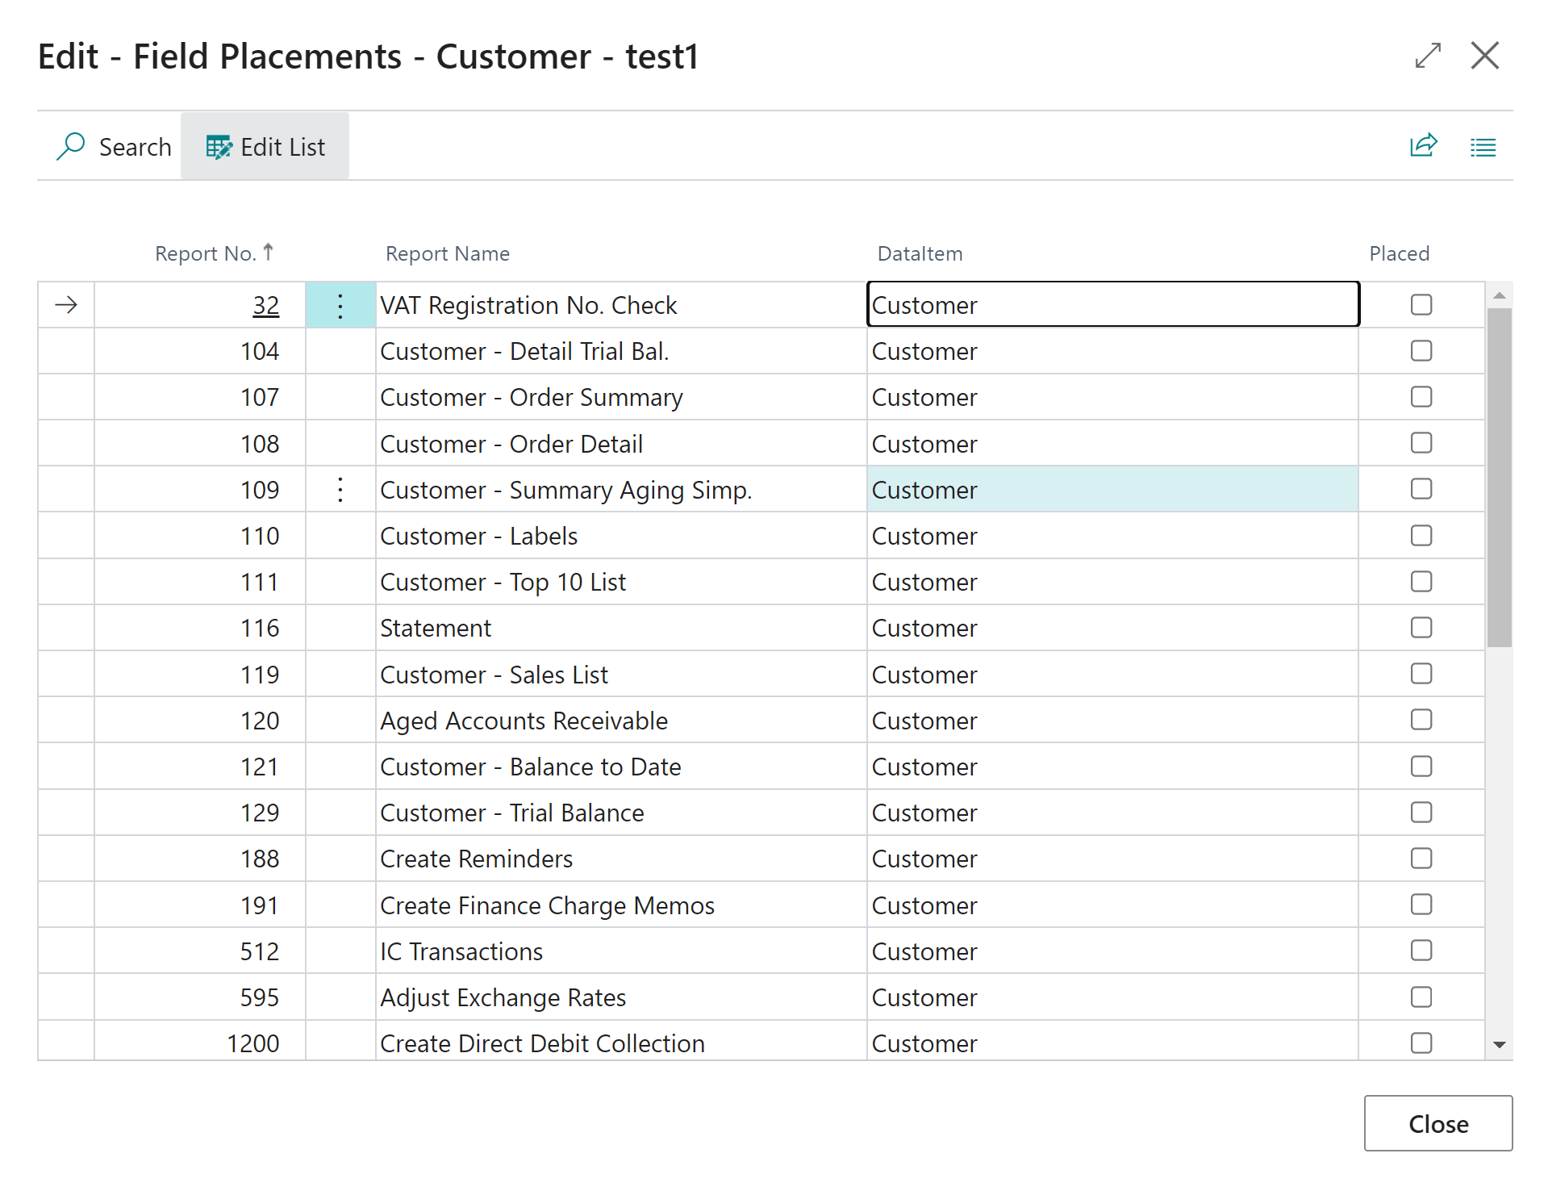Open the DataItem column header menu
Viewport: 1548px width, 1191px height.
click(x=919, y=253)
